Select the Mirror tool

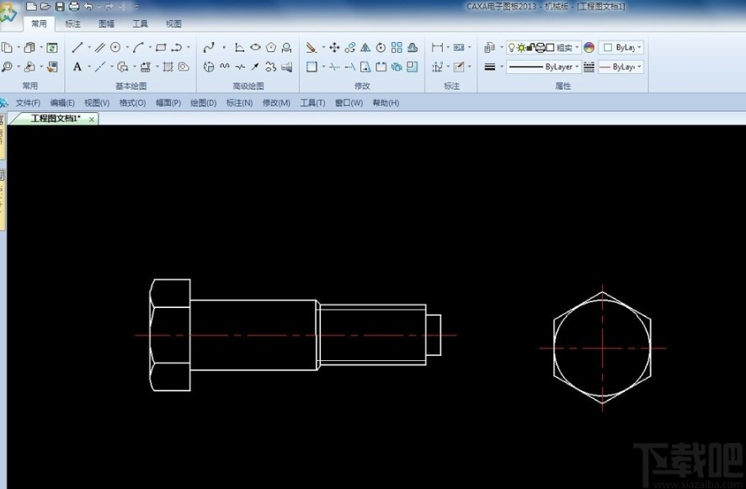365,47
